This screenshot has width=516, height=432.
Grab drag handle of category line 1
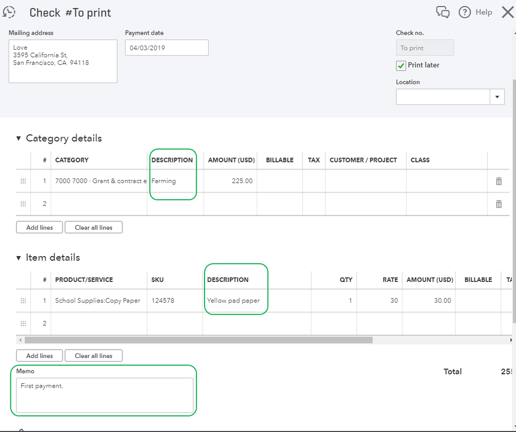[23, 181]
